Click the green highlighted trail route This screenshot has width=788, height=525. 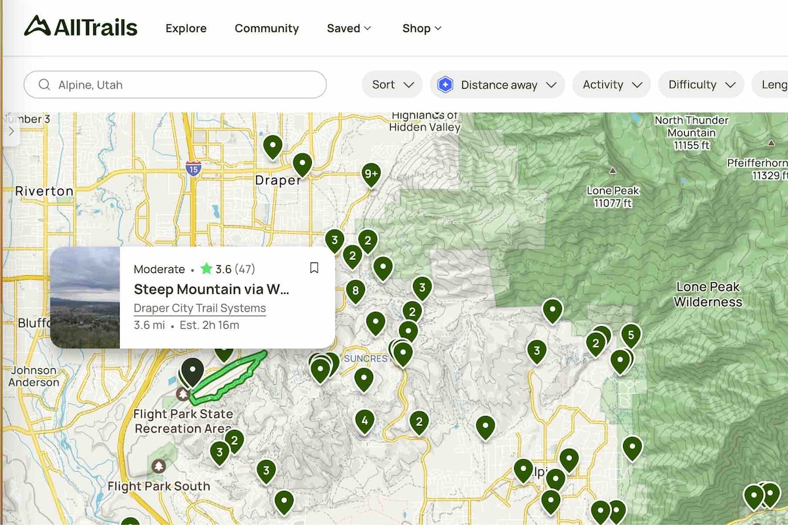point(227,379)
